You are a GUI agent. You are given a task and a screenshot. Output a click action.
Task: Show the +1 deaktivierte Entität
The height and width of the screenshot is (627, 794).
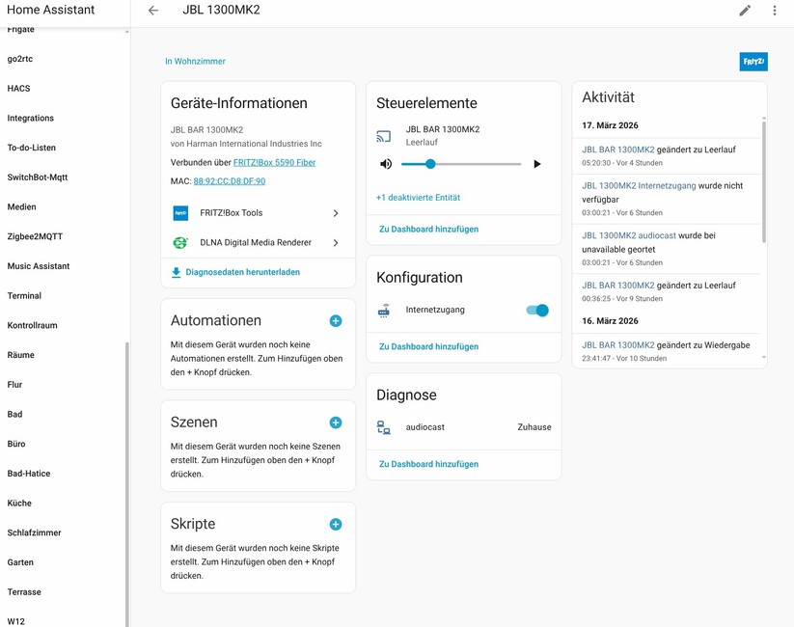pos(418,198)
